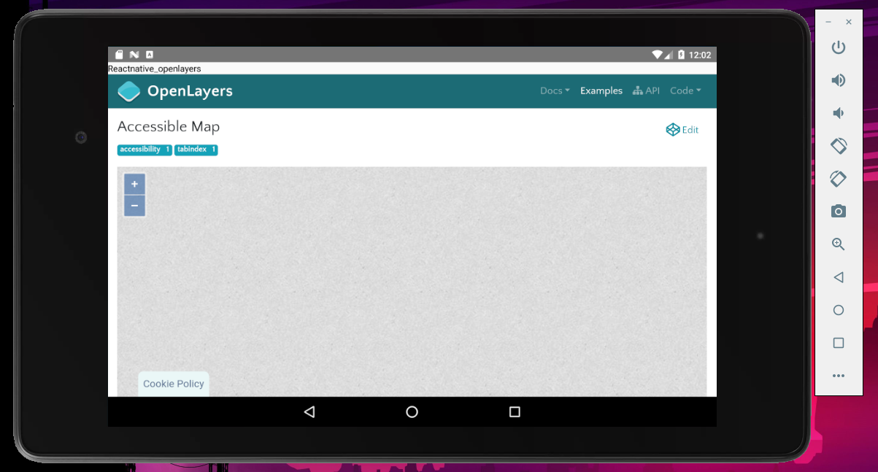Click the OpenLayers logo icon
This screenshot has width=878, height=472.
point(129,91)
